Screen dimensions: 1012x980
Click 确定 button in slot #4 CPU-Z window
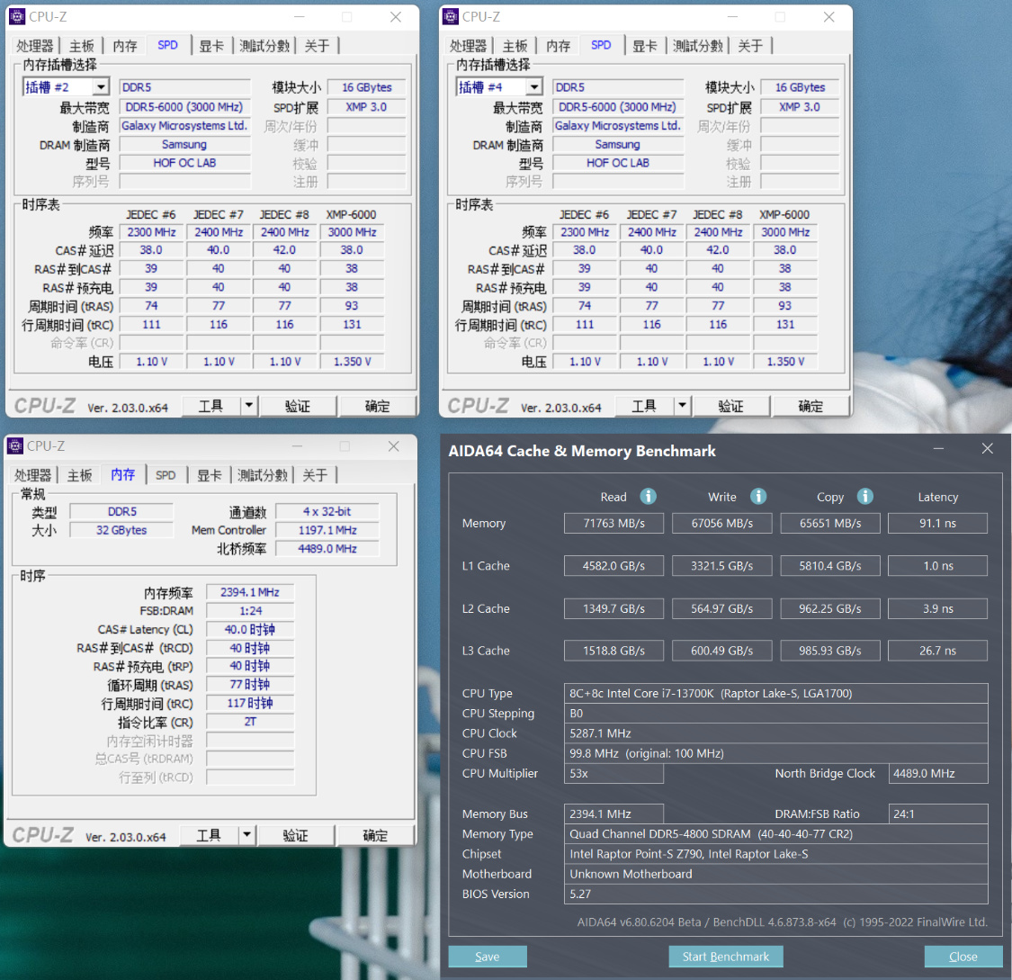point(810,406)
